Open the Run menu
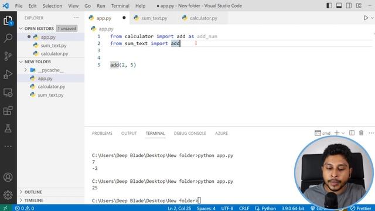Viewport: 375px width, 211px height. point(101,6)
